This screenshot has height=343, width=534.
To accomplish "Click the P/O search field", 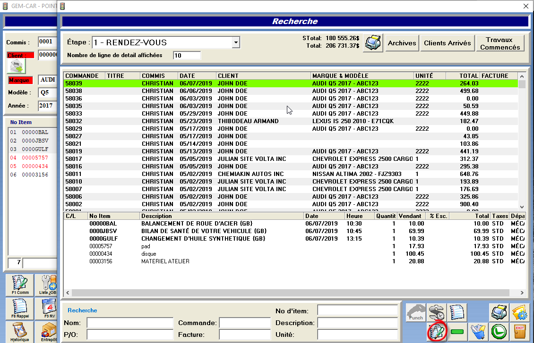I will click(x=130, y=335).
